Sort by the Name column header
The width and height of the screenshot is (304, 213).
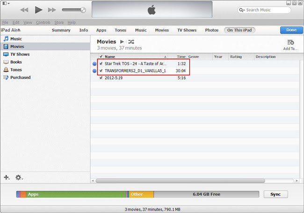136,57
